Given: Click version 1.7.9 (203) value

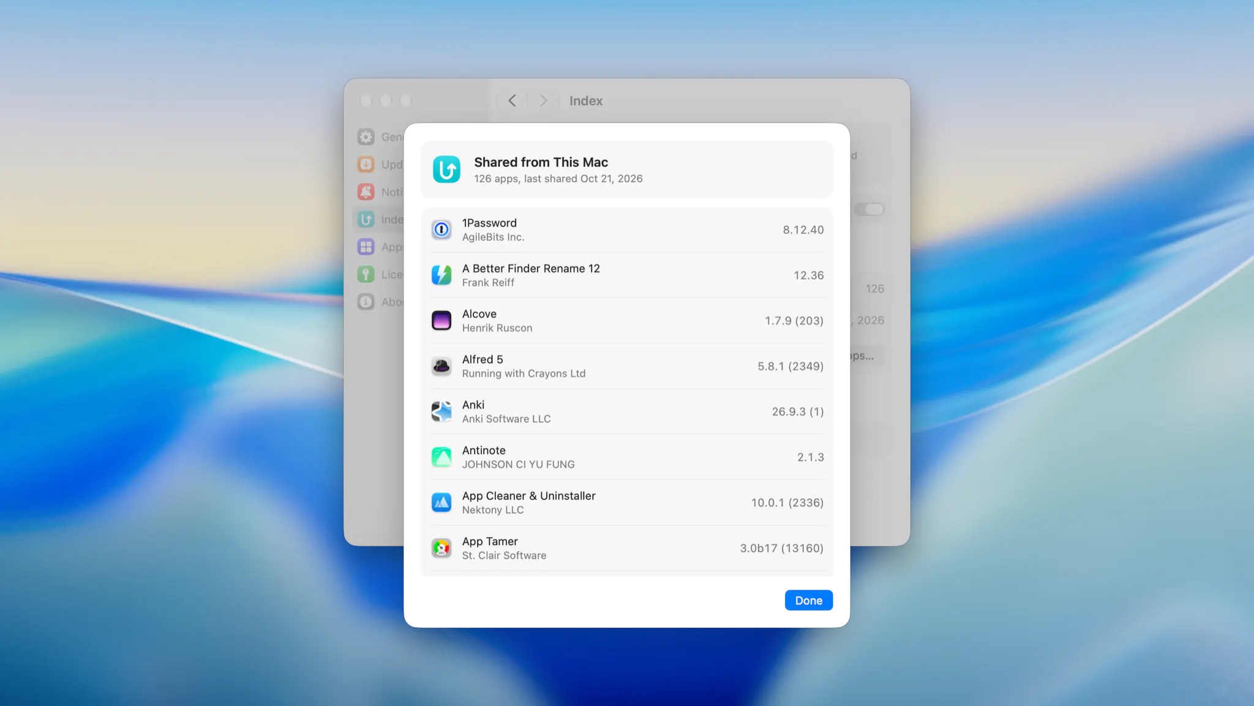Looking at the screenshot, I should 794,320.
